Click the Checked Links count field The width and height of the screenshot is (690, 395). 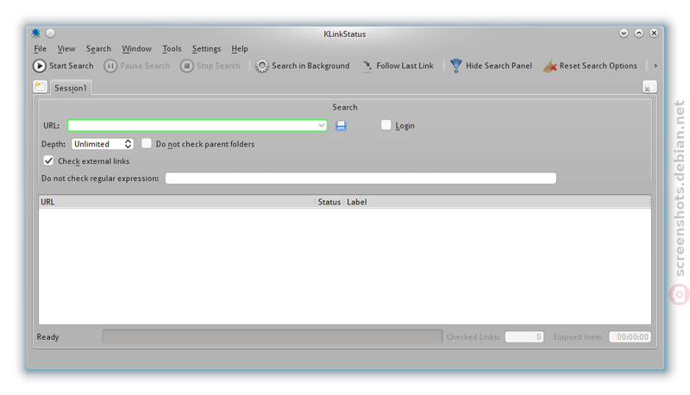pos(524,336)
